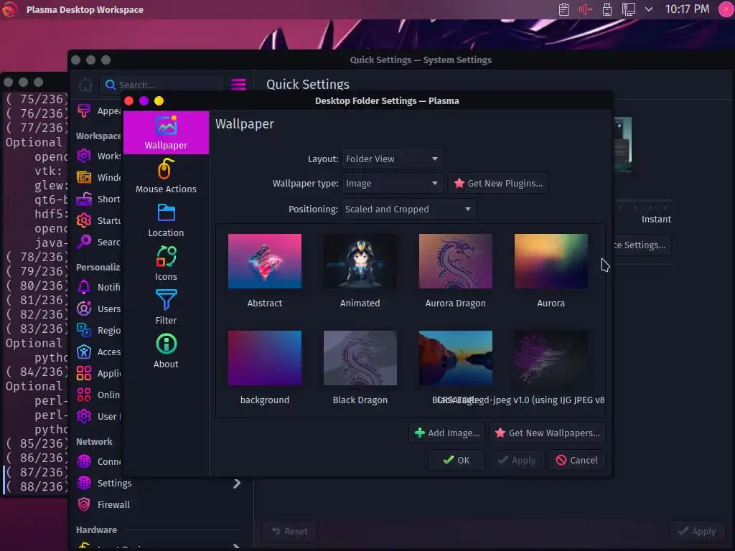Open the Filter section
Screen dimensions: 735x551
coord(166,307)
